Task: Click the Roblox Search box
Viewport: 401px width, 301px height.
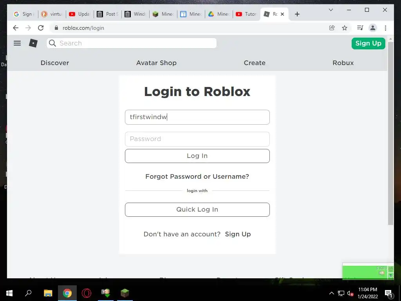Action: 132,43
